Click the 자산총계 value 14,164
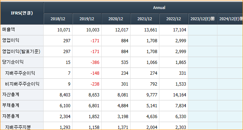This screenshot has width=243, height=130. click(x=180, y=95)
